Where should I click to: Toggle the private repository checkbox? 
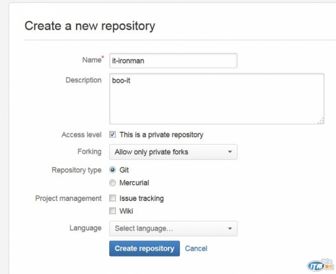tap(113, 134)
